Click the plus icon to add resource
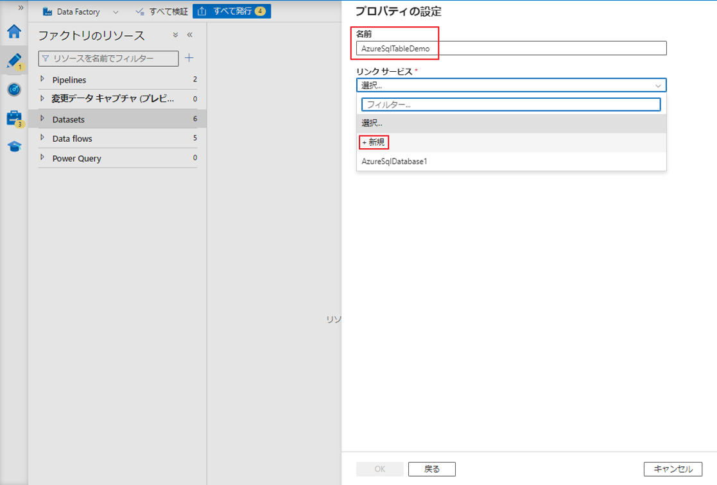Viewport: 717px width, 485px height. (189, 58)
